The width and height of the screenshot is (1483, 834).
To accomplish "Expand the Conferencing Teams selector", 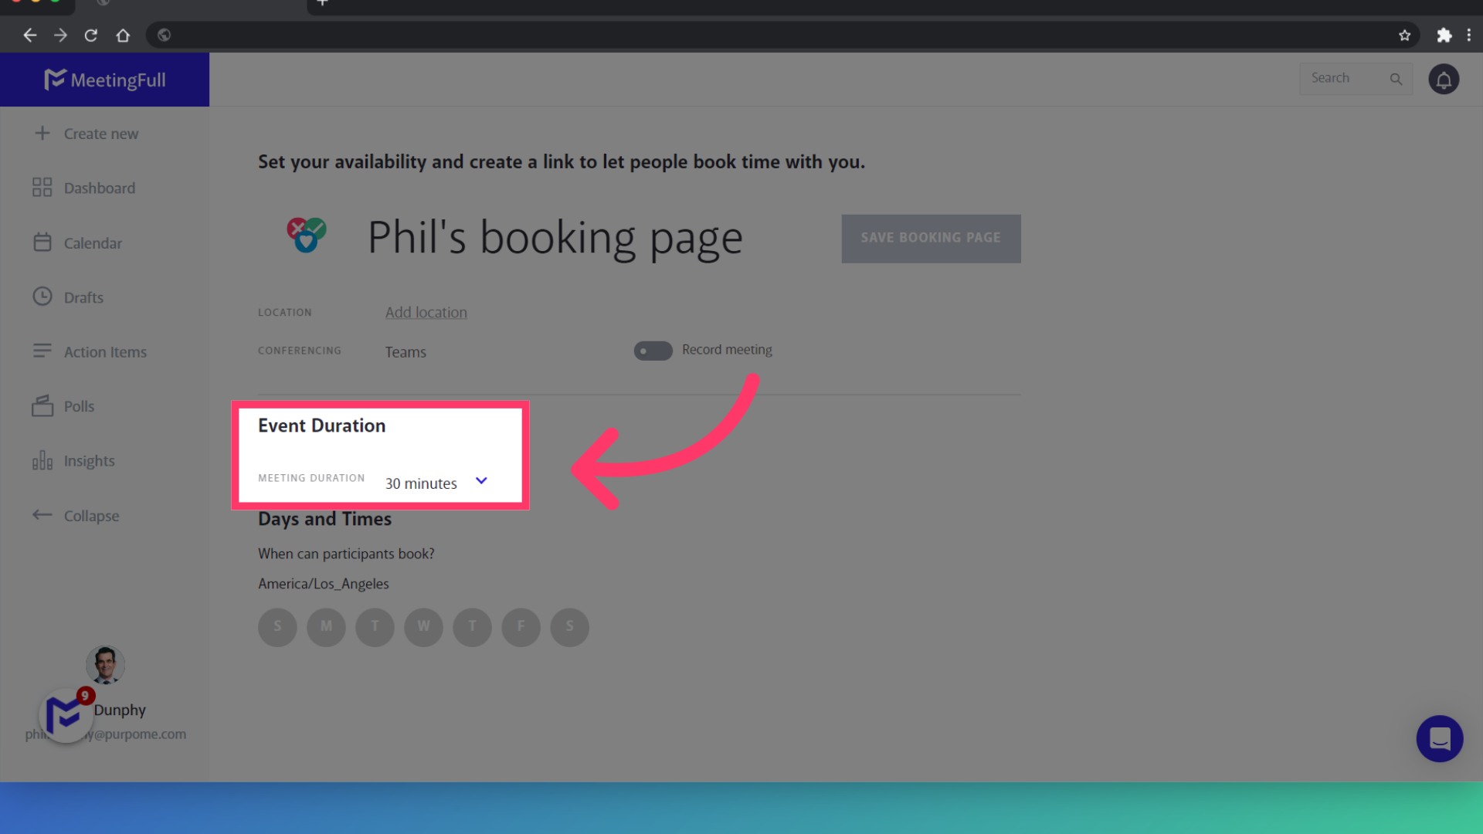I will pyautogui.click(x=406, y=351).
